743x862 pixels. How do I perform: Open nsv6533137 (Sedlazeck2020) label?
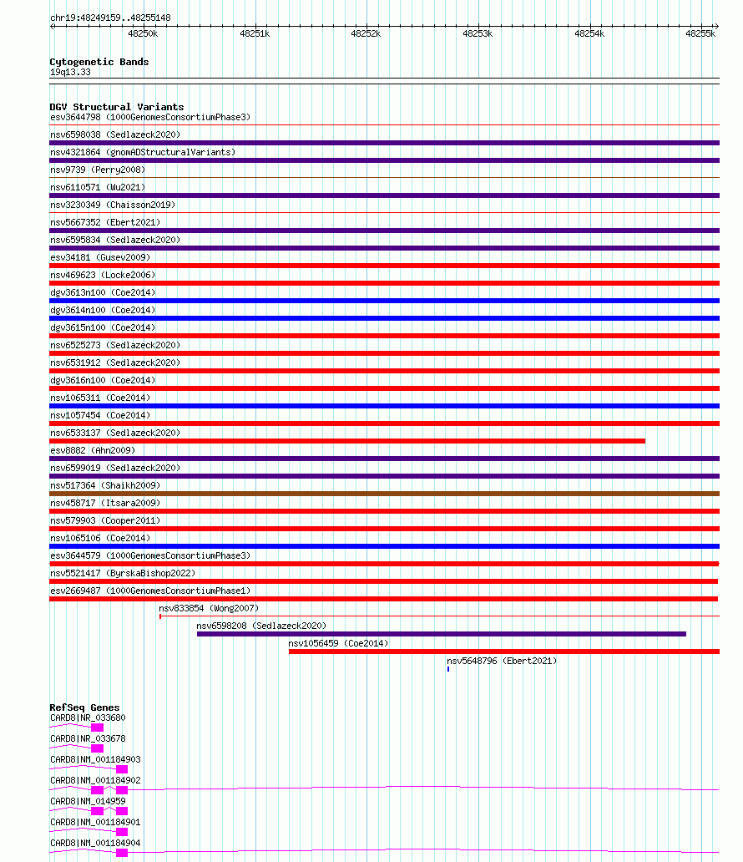click(x=115, y=434)
